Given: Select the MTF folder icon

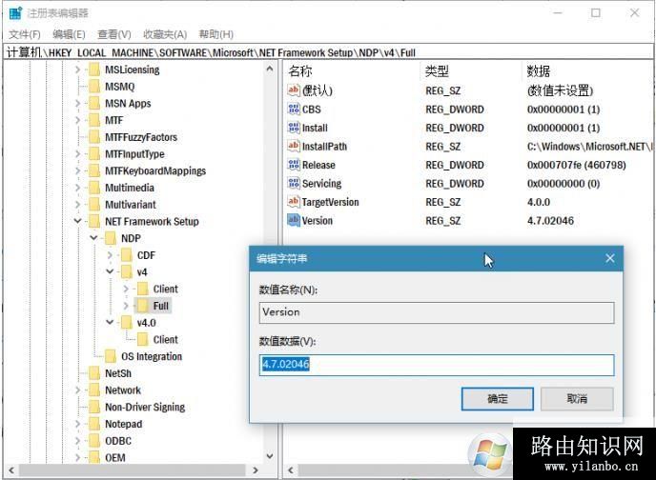Looking at the screenshot, I should pyautogui.click(x=94, y=120).
